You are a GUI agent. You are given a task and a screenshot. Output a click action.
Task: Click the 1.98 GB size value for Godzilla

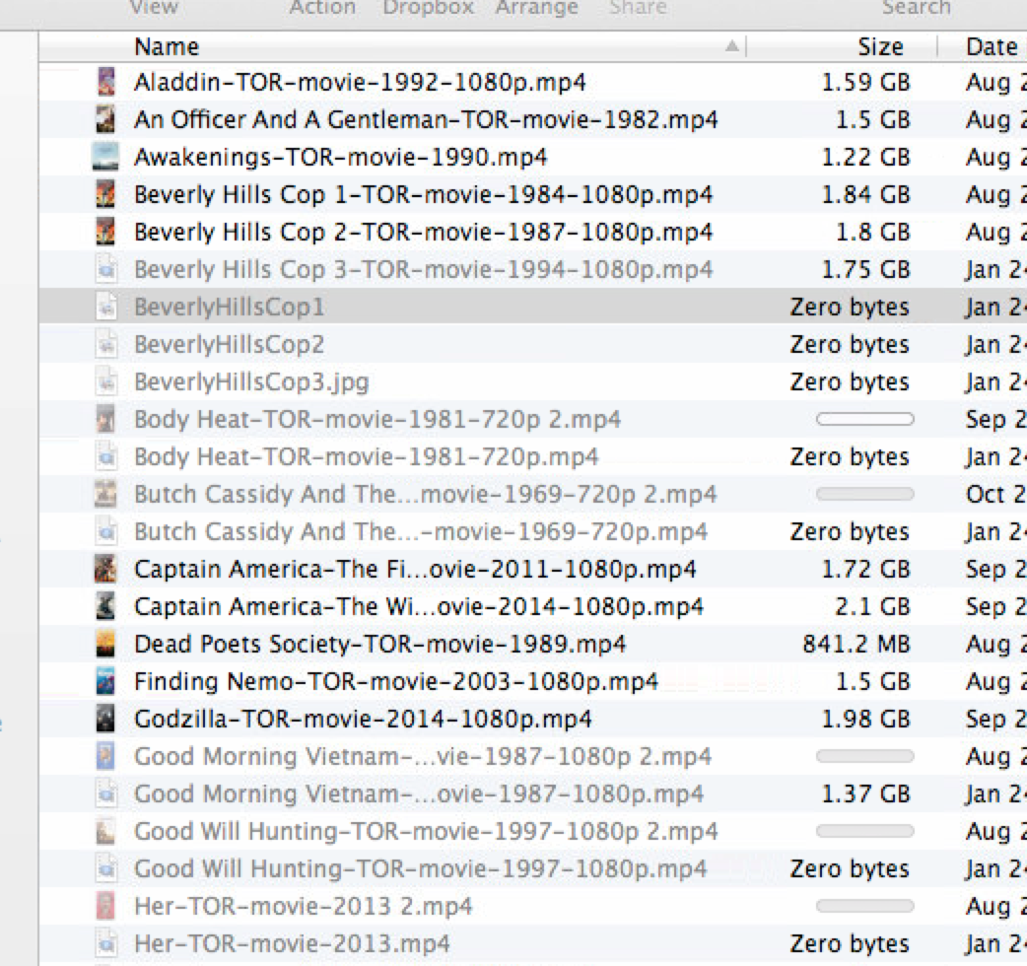pos(866,720)
